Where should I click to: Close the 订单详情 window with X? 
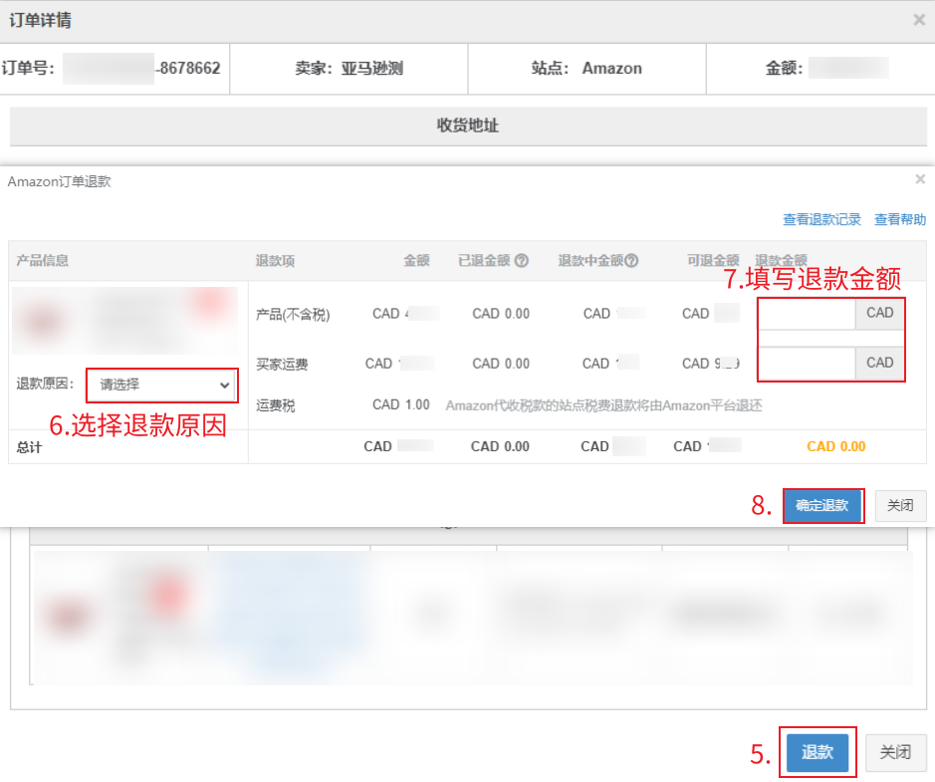pos(919,20)
